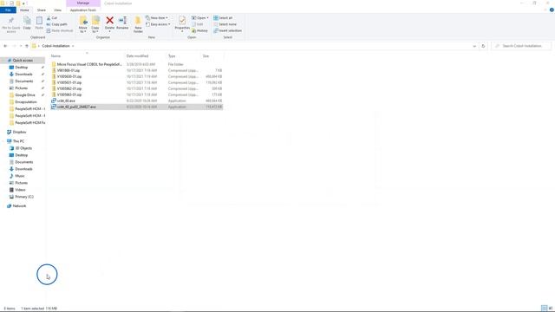Click Copy path in Clipboard group

click(57, 24)
